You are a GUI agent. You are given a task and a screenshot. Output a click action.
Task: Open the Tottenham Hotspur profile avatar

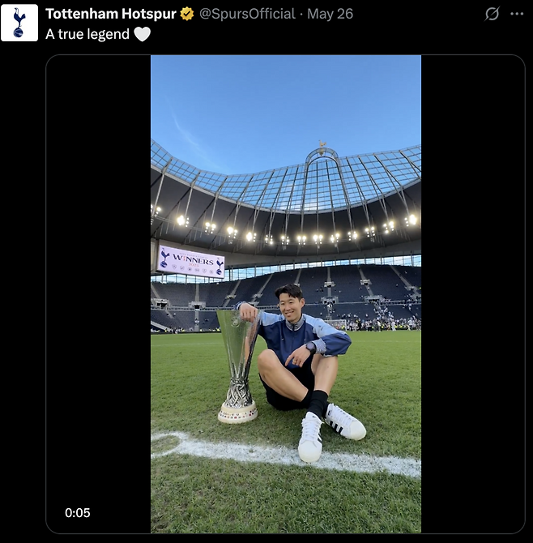(x=19, y=23)
